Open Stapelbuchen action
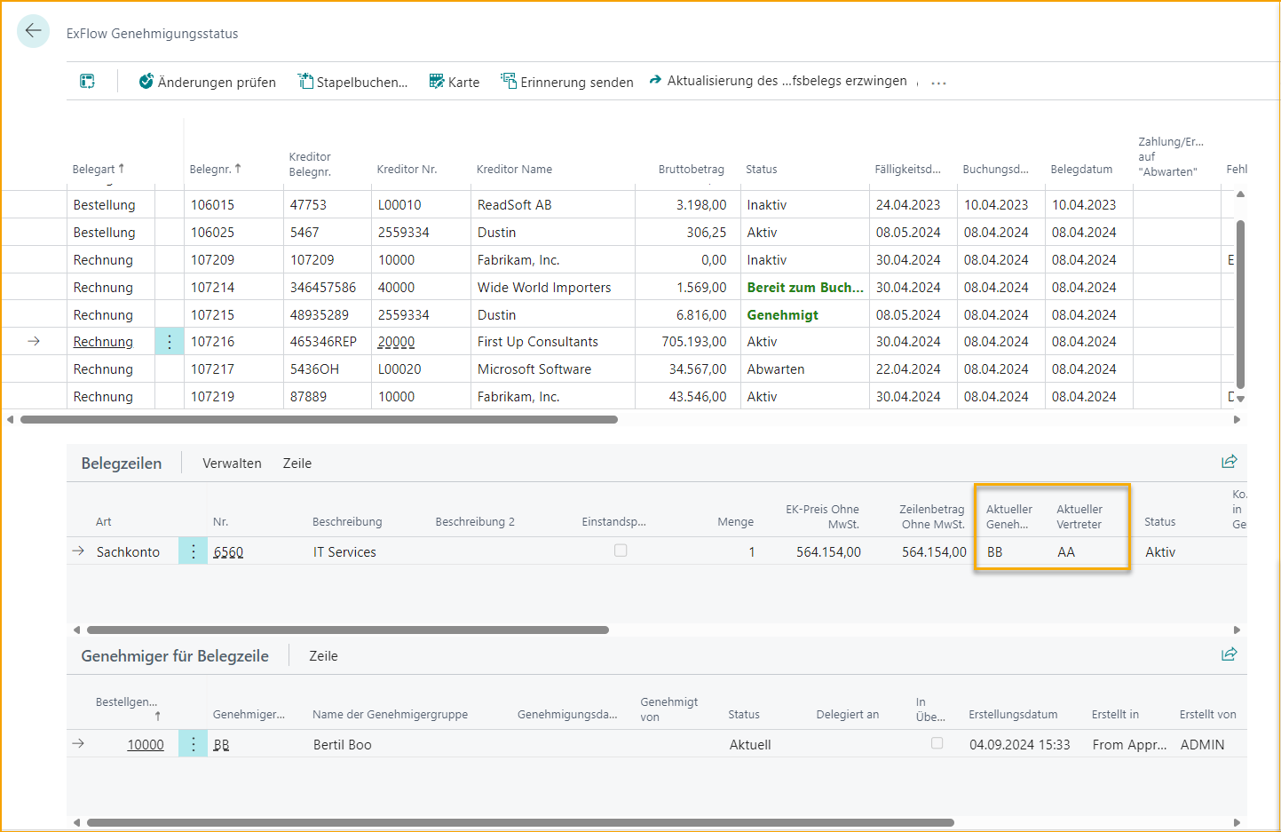The height and width of the screenshot is (832, 1281). pos(352,82)
